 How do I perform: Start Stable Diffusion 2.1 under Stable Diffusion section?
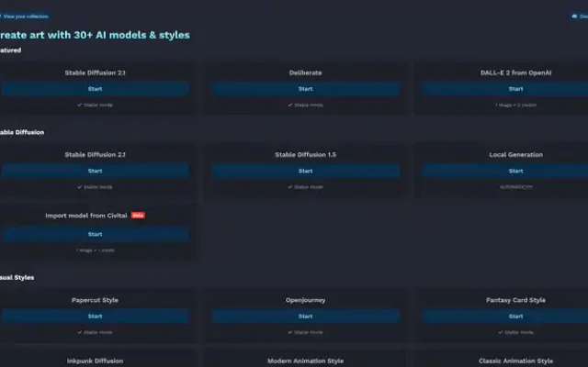tap(95, 171)
